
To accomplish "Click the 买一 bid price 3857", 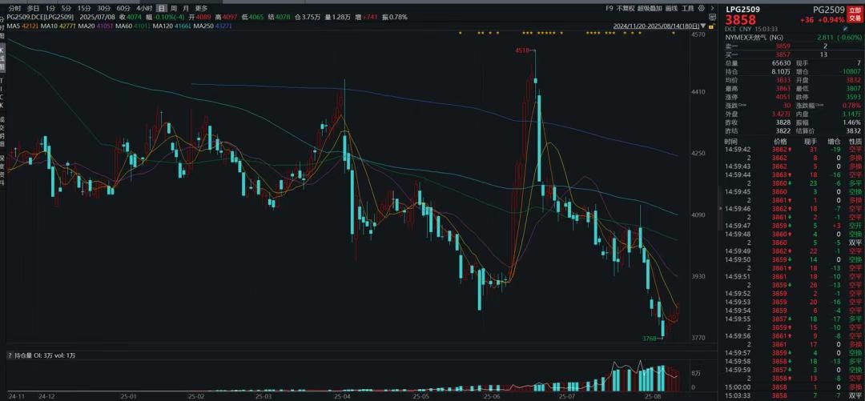I will pyautogui.click(x=783, y=55).
